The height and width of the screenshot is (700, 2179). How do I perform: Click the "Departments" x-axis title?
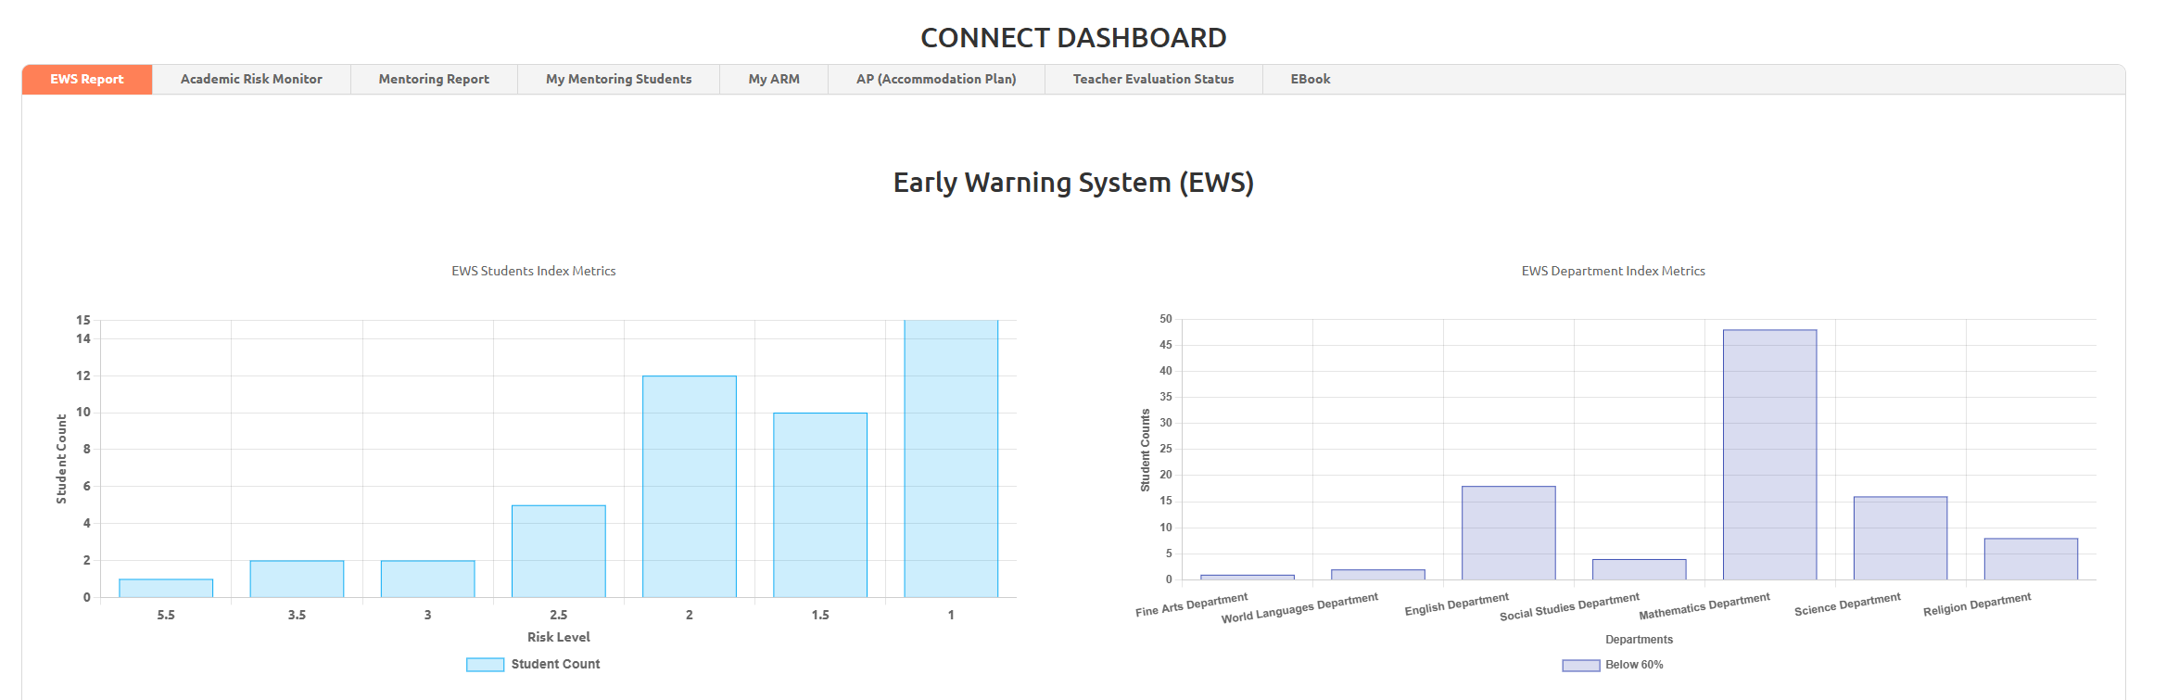coord(1640,640)
